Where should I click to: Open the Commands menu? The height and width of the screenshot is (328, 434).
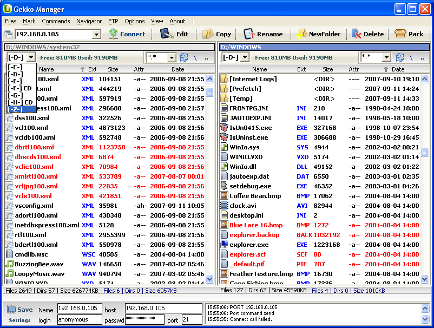click(x=56, y=21)
